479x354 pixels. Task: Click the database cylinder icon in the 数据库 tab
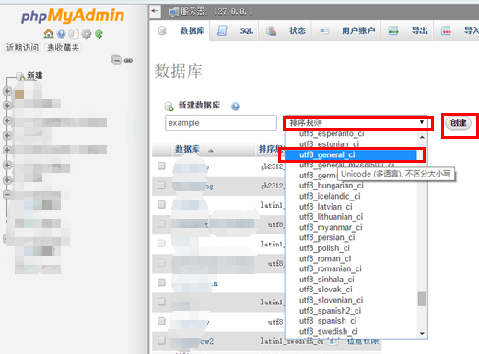click(x=162, y=30)
